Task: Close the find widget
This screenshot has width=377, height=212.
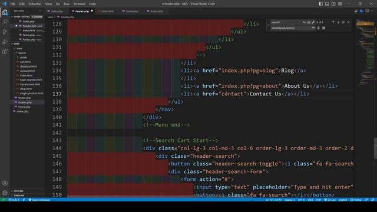Action: click(x=348, y=22)
